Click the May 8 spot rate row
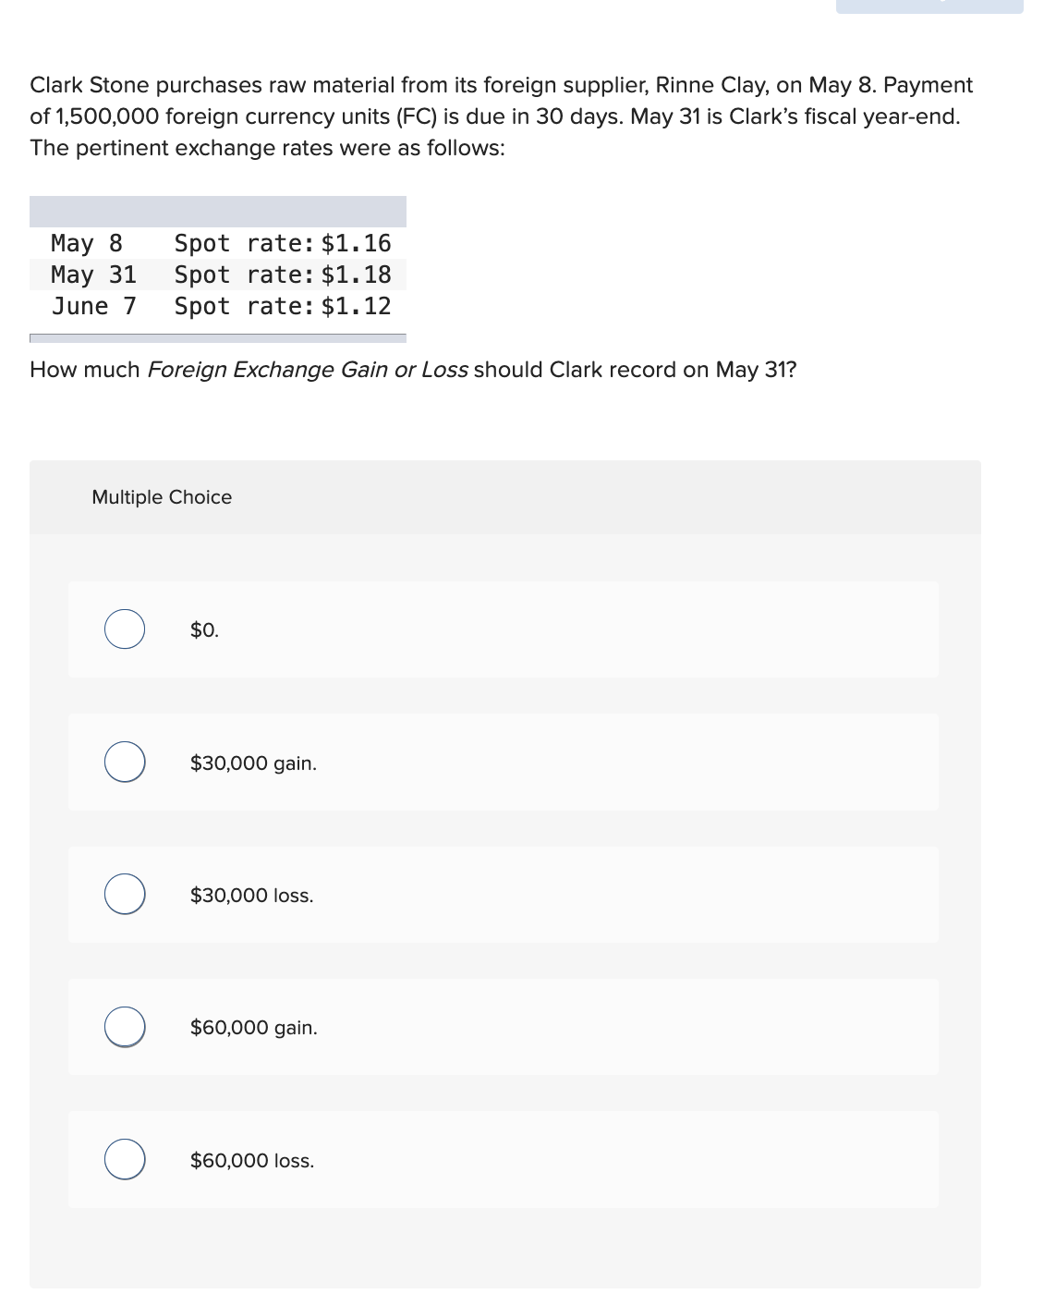The image size is (1044, 1294). click(218, 243)
